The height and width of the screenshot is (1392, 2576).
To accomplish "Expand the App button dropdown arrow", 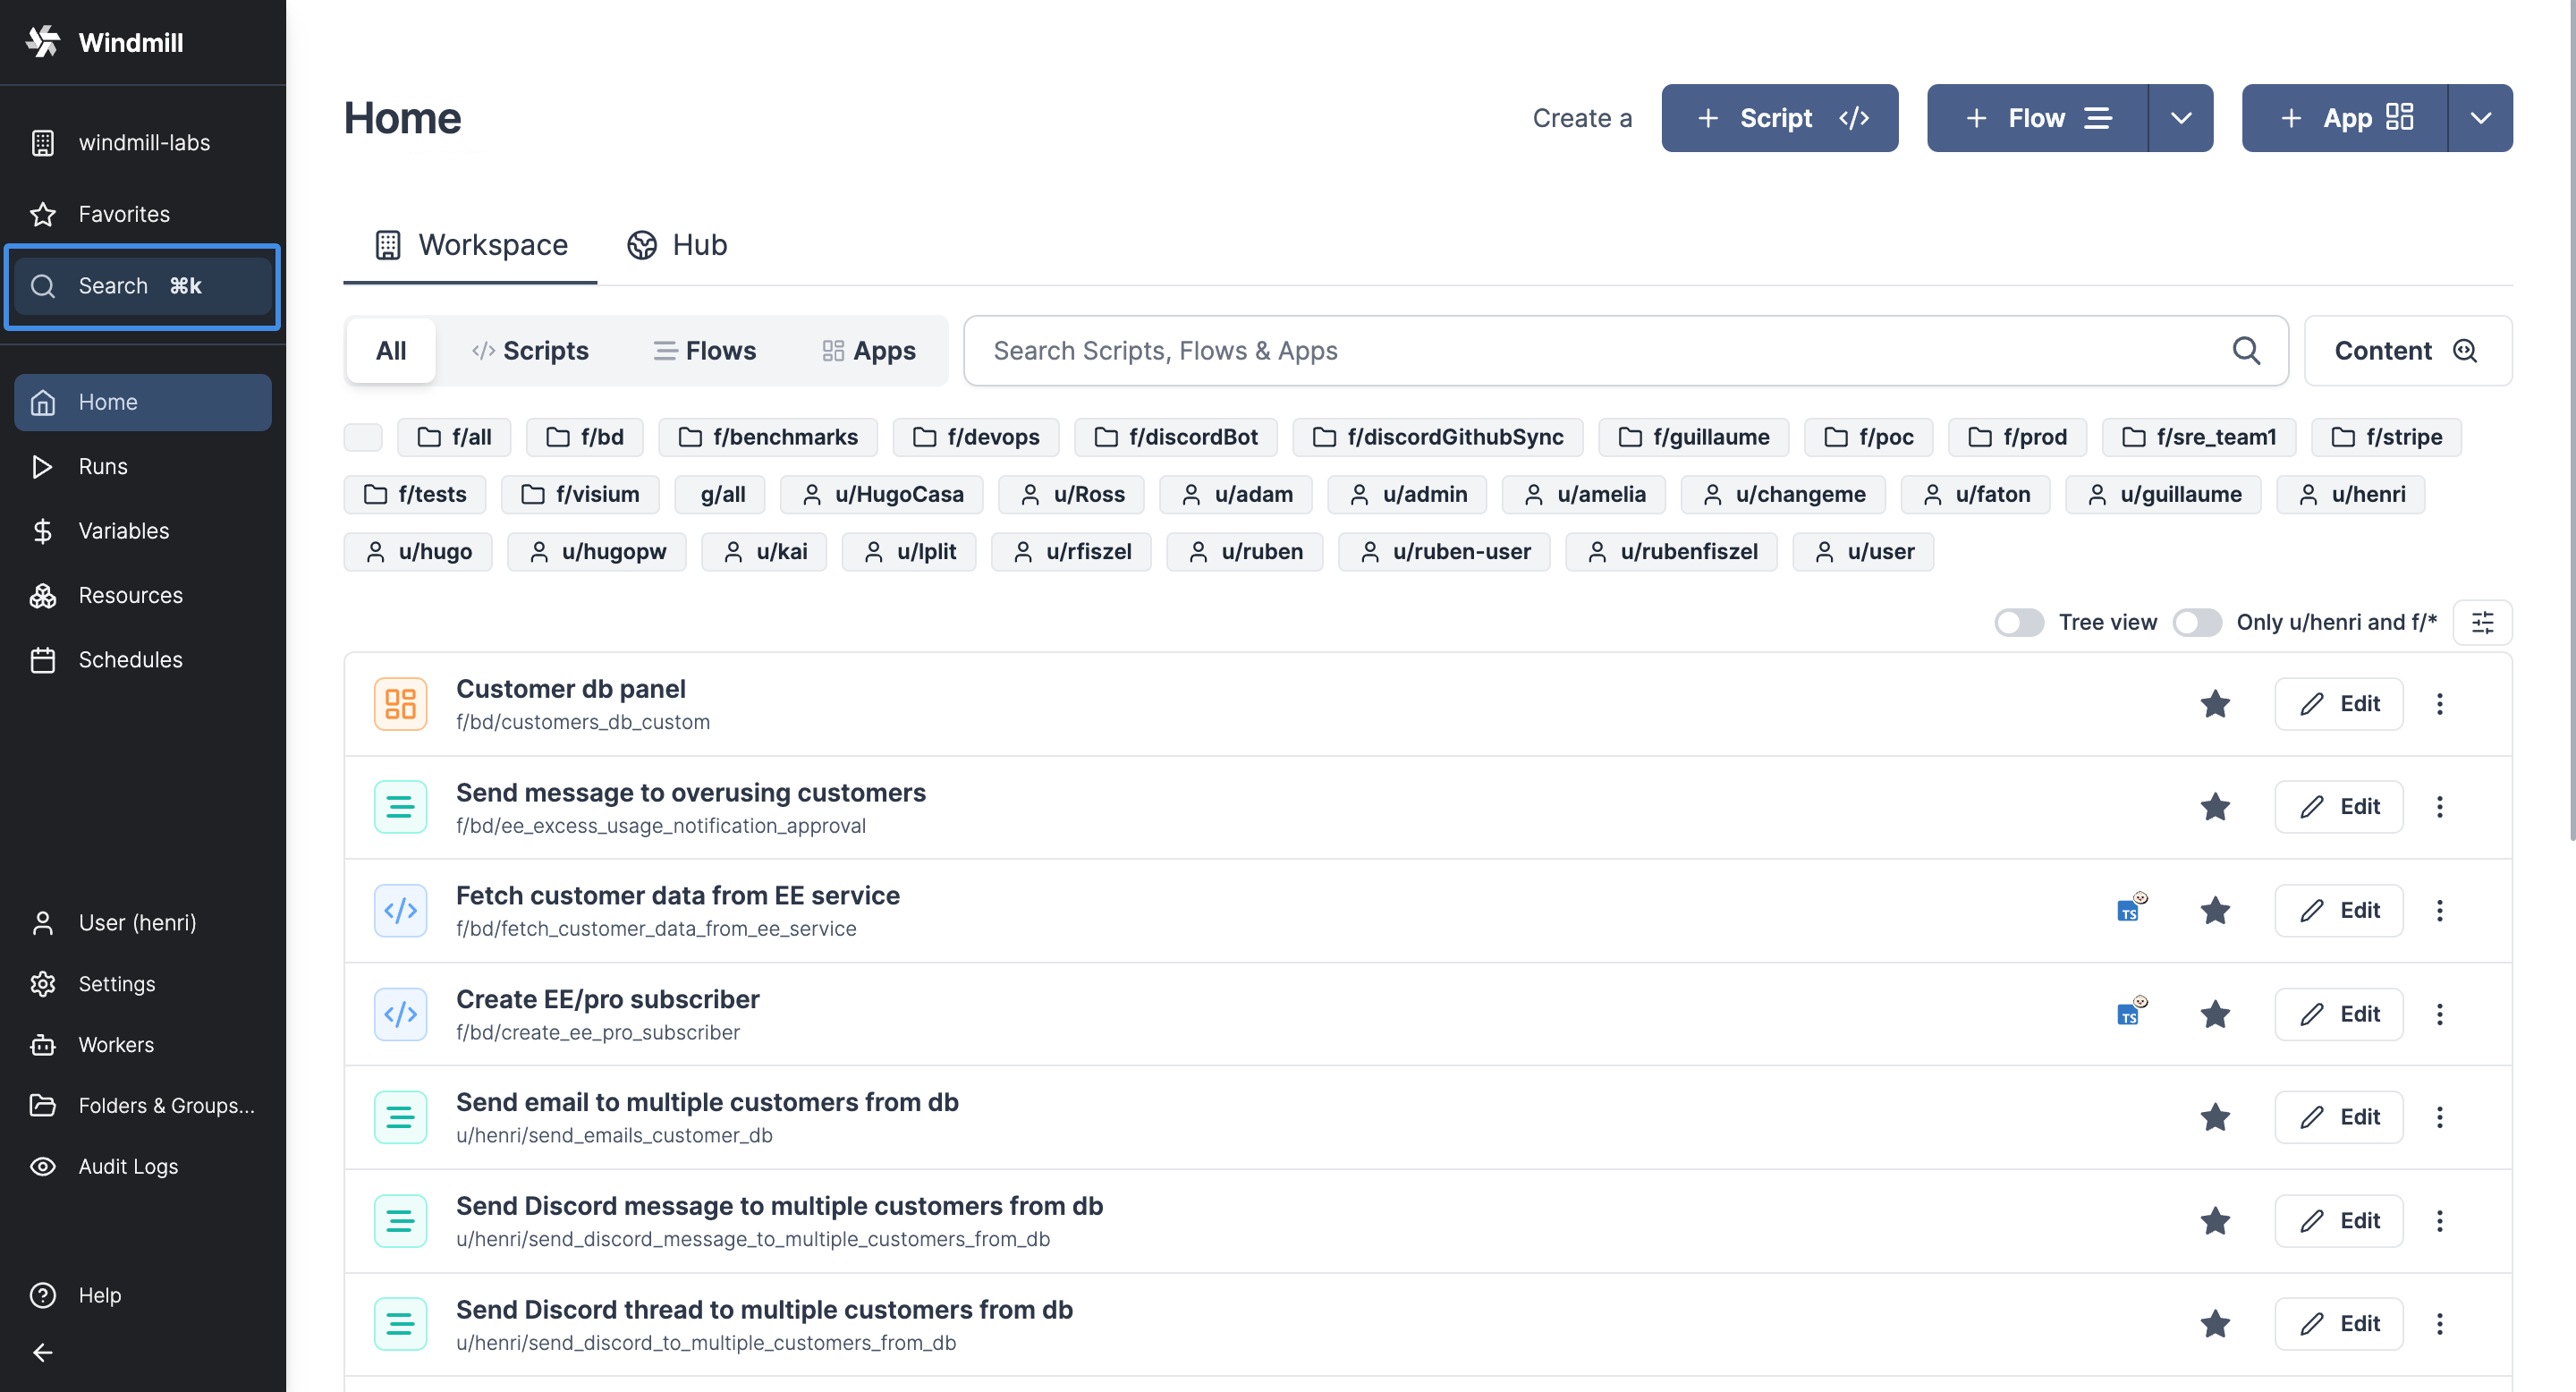I will [2480, 118].
